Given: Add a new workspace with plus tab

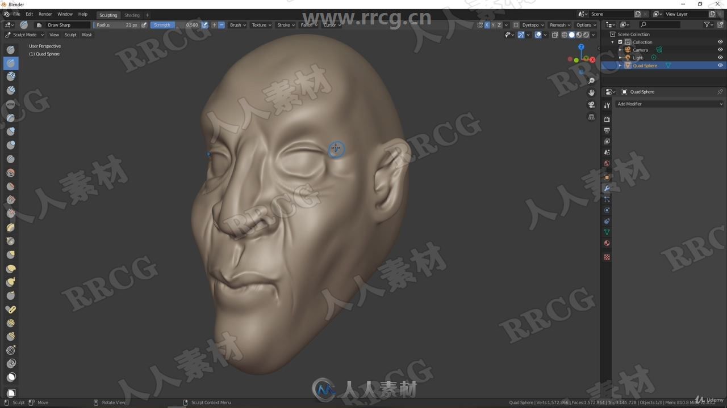Looking at the screenshot, I should tap(147, 15).
